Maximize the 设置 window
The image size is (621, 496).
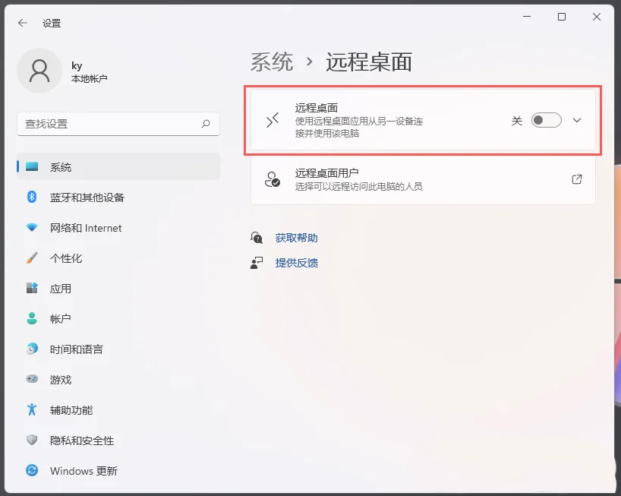point(562,17)
